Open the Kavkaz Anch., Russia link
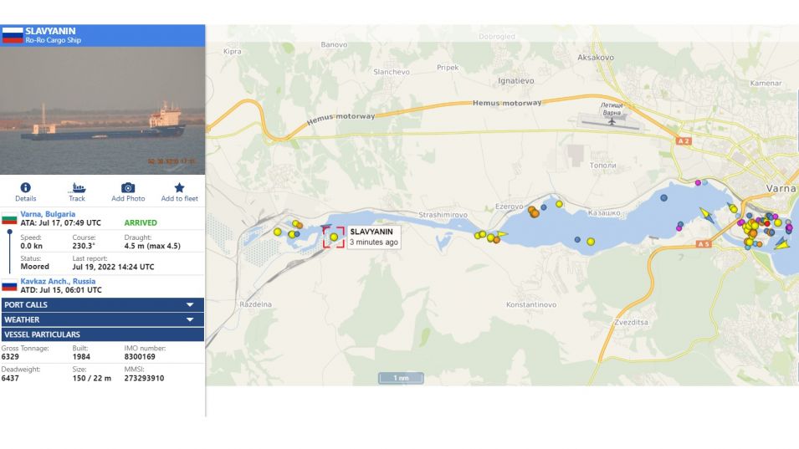Image resolution: width=799 pixels, height=449 pixels. point(58,281)
